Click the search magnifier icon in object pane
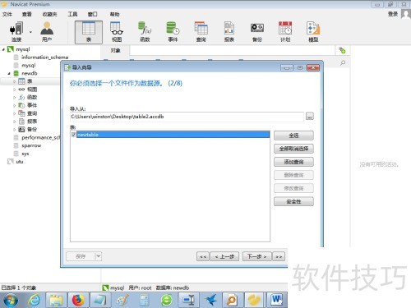 tap(343, 63)
